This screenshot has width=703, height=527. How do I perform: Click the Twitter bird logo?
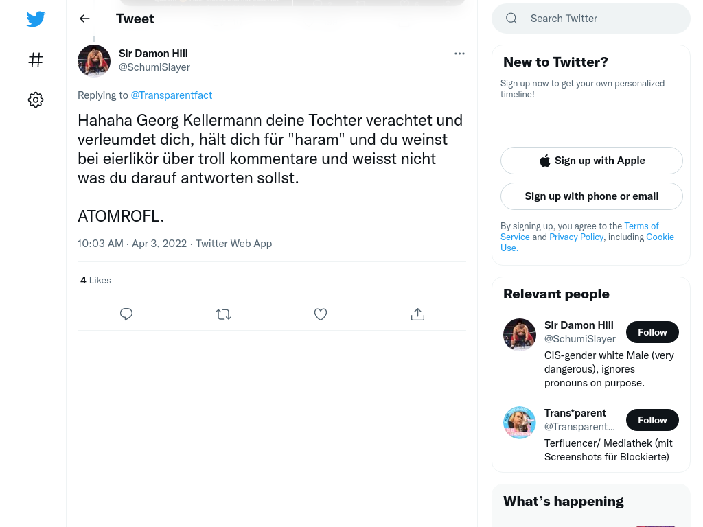click(36, 19)
